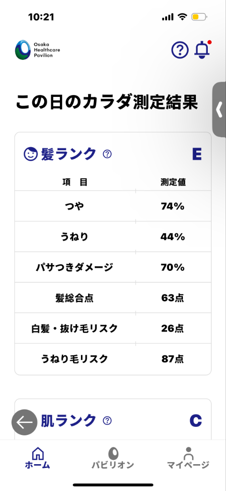Go back using the gray arrow button
Viewport: 226px width, 491px height.
click(25, 422)
